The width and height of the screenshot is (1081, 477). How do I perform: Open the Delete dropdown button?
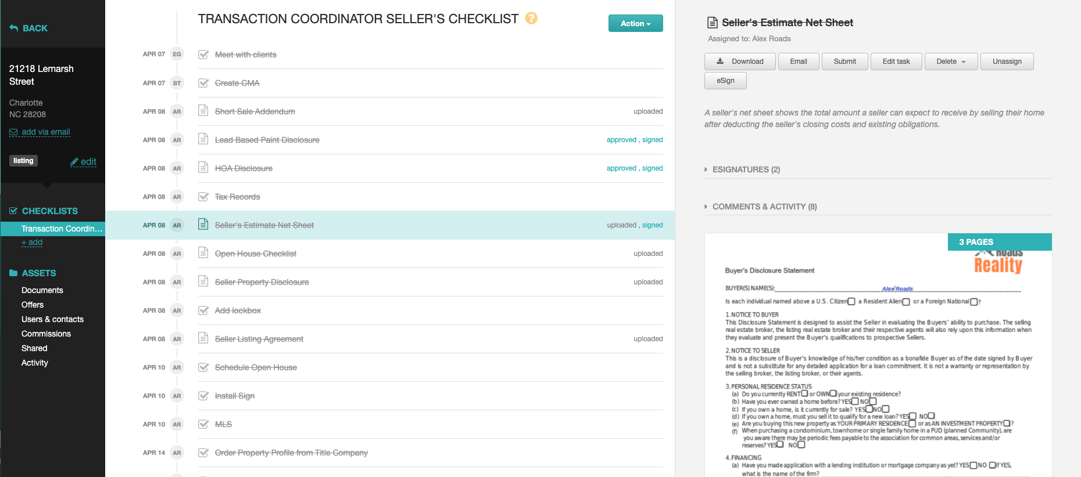(951, 62)
